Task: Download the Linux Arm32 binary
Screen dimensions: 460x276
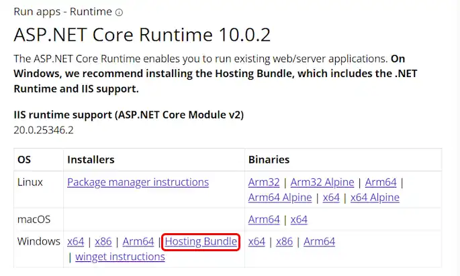Action: click(x=264, y=182)
